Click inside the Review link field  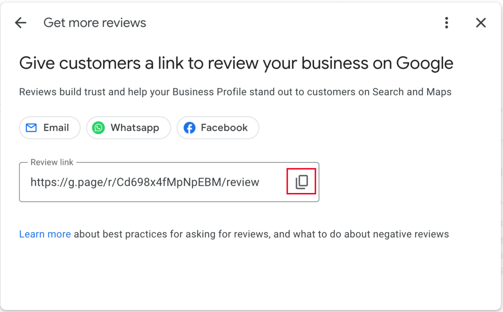[x=169, y=182]
